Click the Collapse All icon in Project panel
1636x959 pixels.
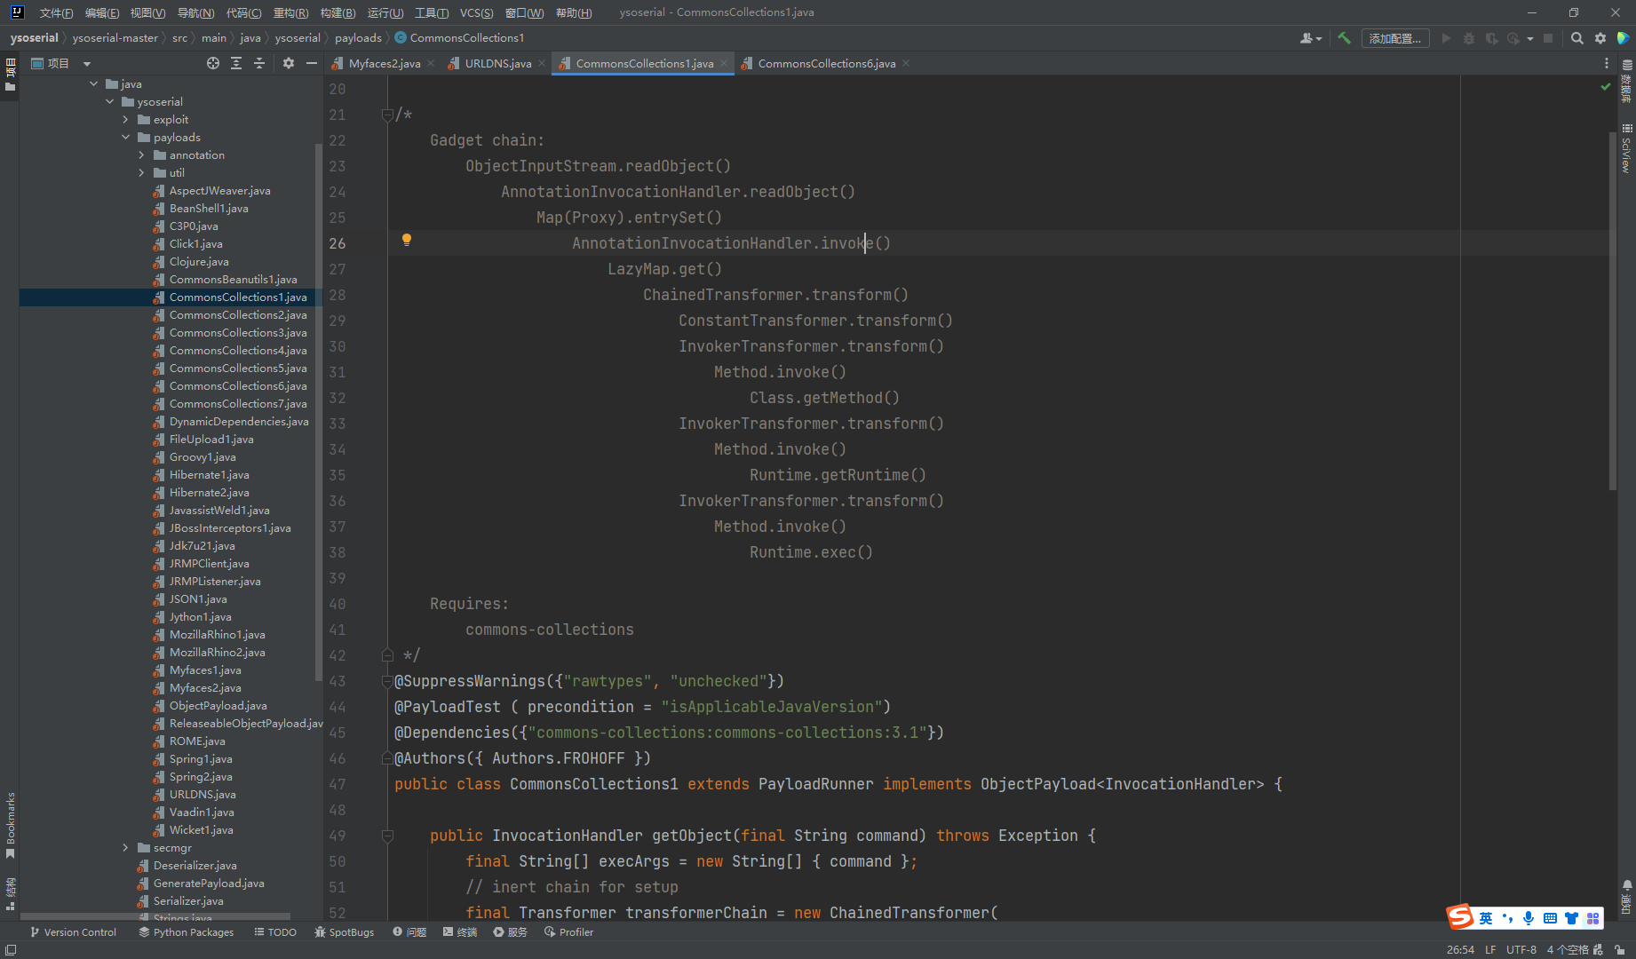pos(259,63)
